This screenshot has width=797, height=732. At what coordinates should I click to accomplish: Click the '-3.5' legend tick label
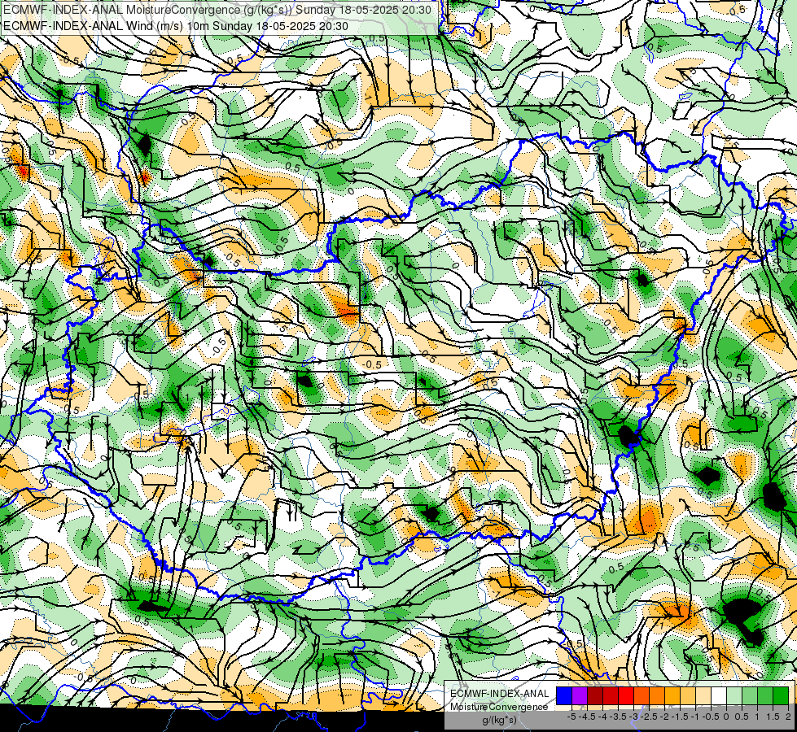click(x=619, y=717)
